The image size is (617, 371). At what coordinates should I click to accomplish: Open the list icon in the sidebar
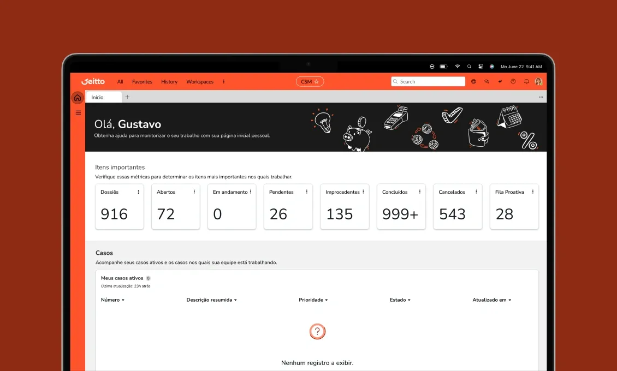coord(78,113)
